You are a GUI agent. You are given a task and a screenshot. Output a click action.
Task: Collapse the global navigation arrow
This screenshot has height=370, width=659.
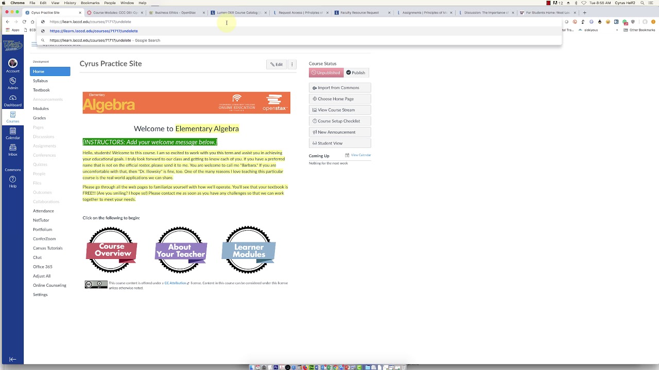(x=12, y=359)
